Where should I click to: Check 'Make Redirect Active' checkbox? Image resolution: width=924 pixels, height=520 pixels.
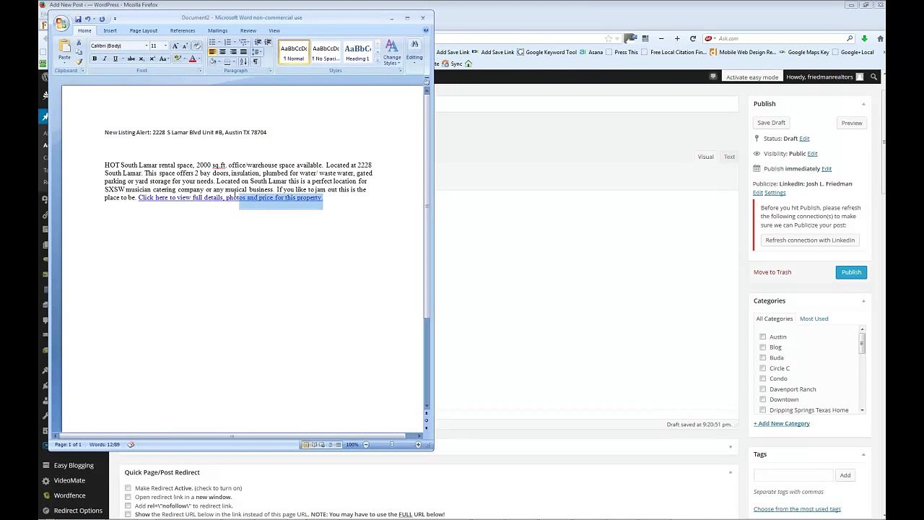point(128,488)
